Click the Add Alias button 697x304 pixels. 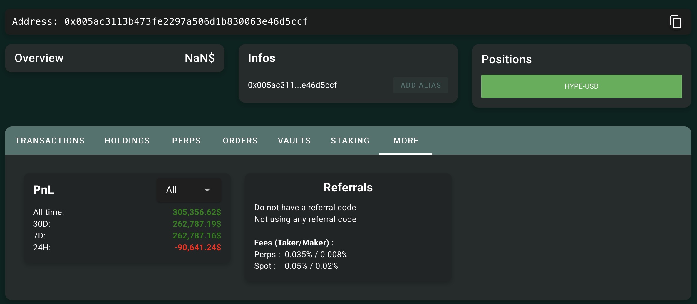coord(420,85)
